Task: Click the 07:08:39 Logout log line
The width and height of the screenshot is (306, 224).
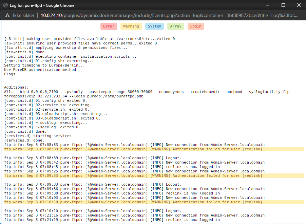Action: (93, 158)
